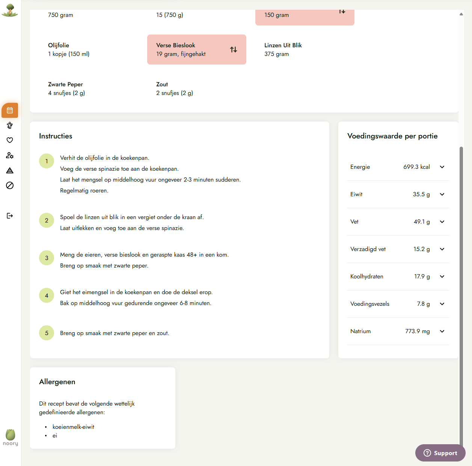Open exclusions via the blocked-sign icon
The image size is (472, 466).
coord(10,185)
